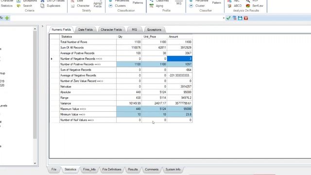Image resolution: width=311 pixels, height=175 pixels.
Task: Select the Range Amount value 94976.2
Action: (179, 98)
